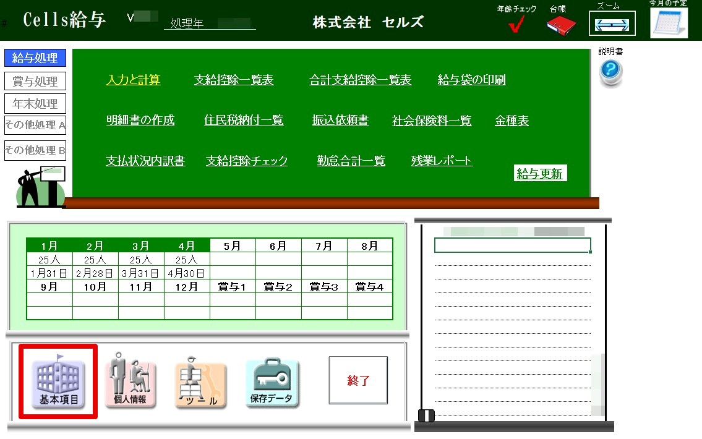Open the ツール worker icon
Viewport: 702px width, 439px height.
point(200,383)
